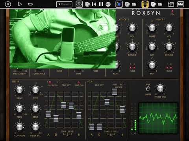189x141 pixels.
Task: Click the VCA sustain Level slider
Action: point(115,92)
